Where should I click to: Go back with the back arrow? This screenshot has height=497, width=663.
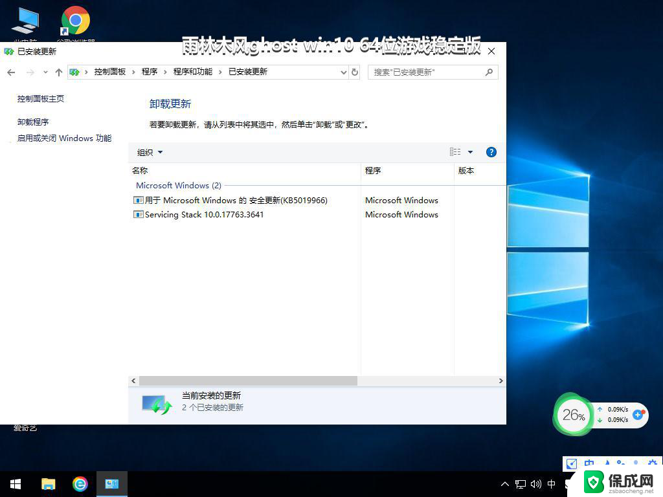click(12, 72)
